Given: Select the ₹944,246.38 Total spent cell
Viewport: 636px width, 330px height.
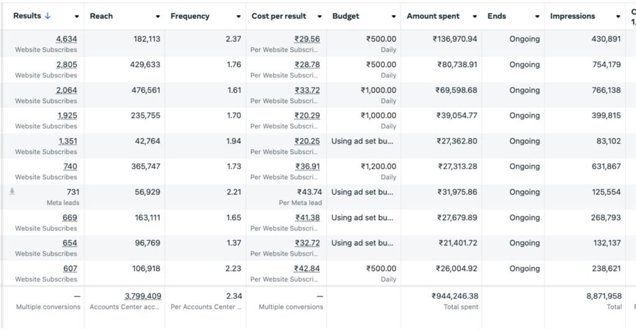Looking at the screenshot, I should pyautogui.click(x=454, y=296).
